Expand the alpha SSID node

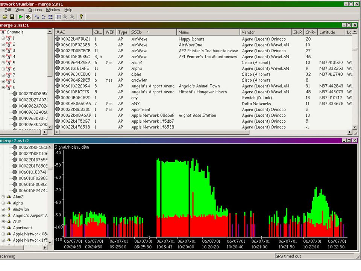pyautogui.click(x=3, y=203)
